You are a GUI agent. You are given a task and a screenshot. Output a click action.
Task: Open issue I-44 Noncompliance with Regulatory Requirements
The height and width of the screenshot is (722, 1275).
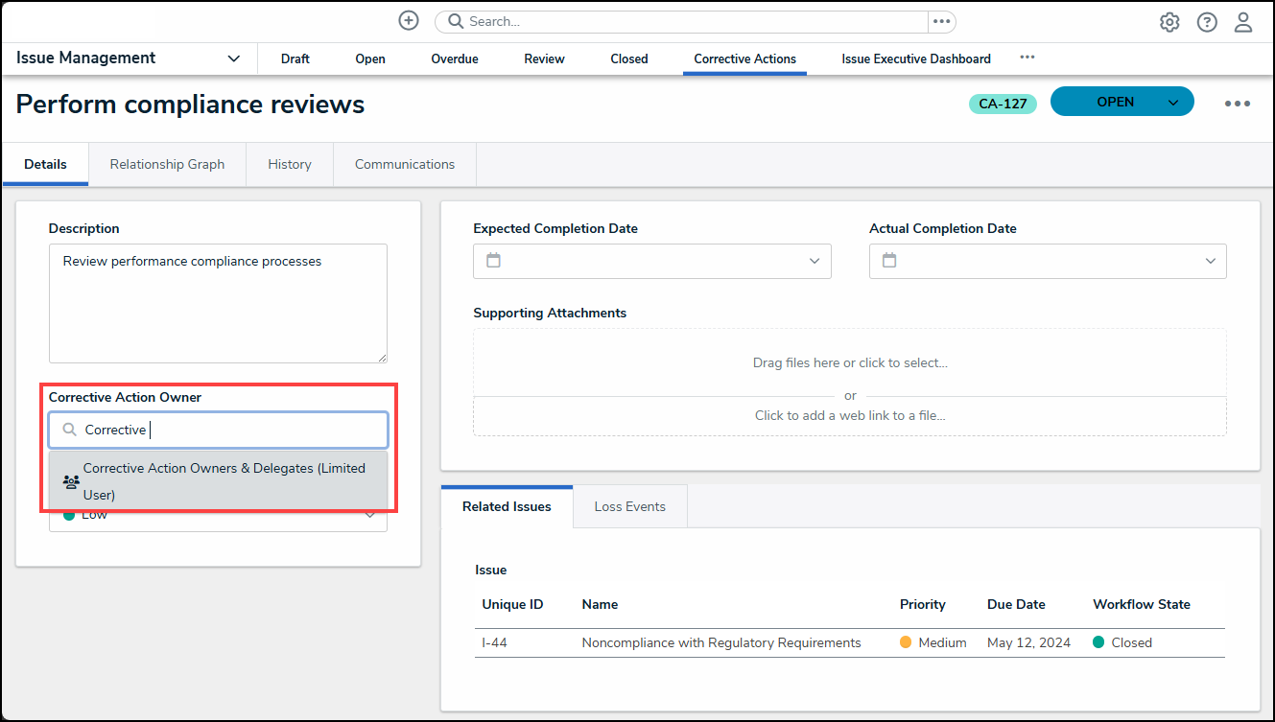(720, 642)
